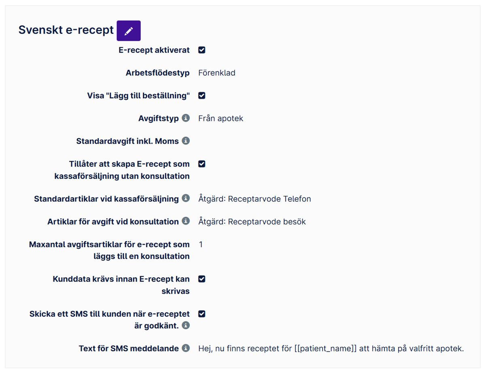The image size is (486, 372).
Task: Click the Arbetsflödestyp label
Action: [158, 73]
